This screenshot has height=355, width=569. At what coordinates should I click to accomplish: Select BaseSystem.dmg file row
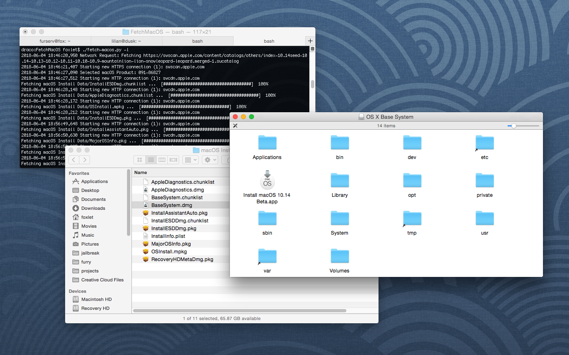coord(181,205)
